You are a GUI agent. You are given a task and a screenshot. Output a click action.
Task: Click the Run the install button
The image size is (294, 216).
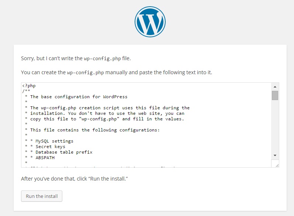pos(42,196)
